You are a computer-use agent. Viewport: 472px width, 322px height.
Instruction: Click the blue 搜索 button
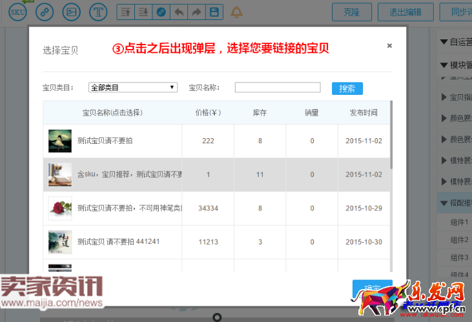pos(347,88)
